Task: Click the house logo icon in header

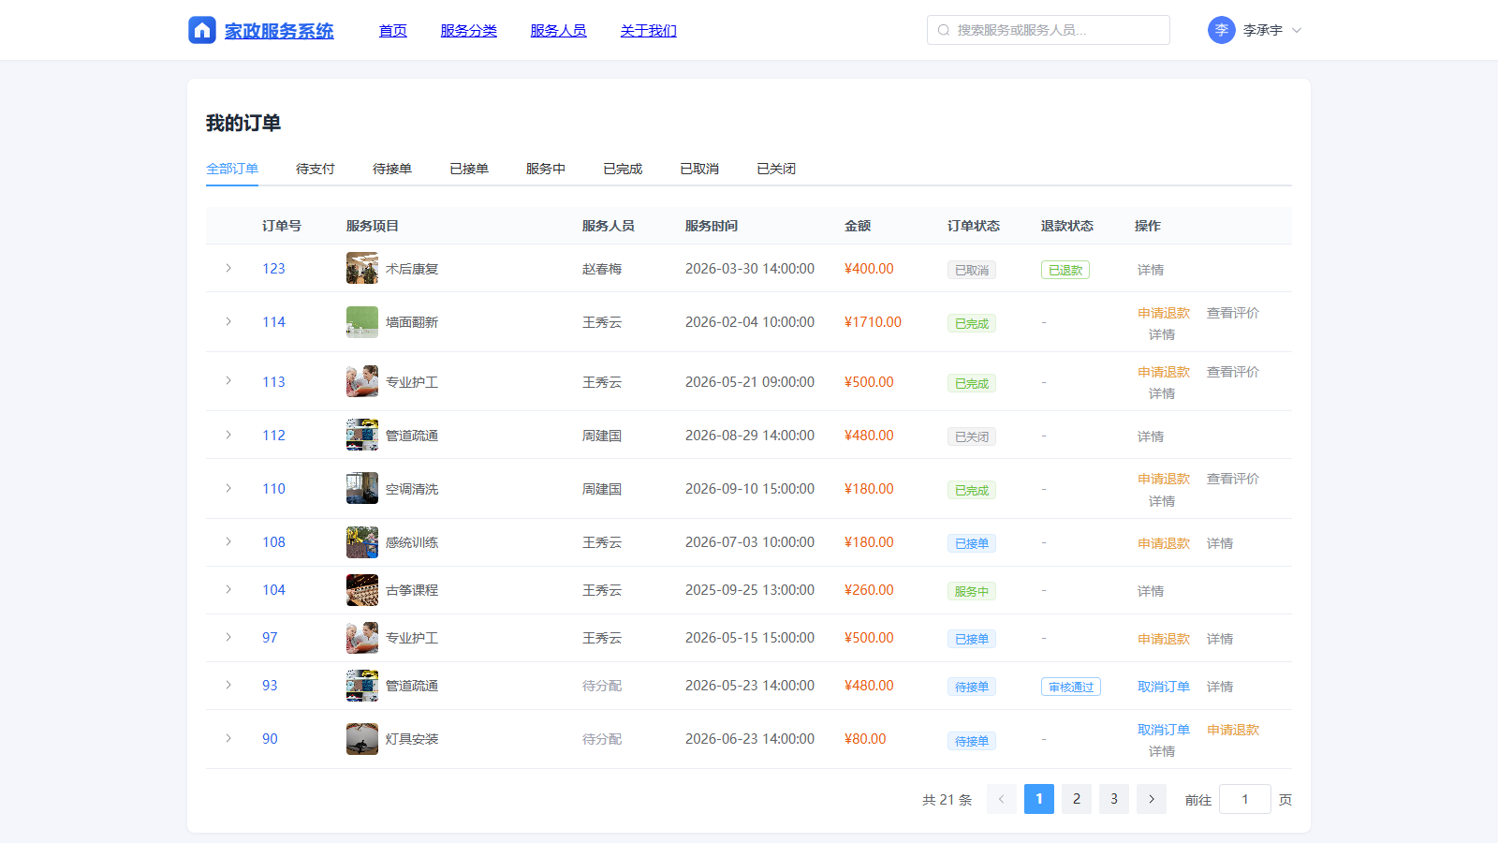Action: (202, 30)
